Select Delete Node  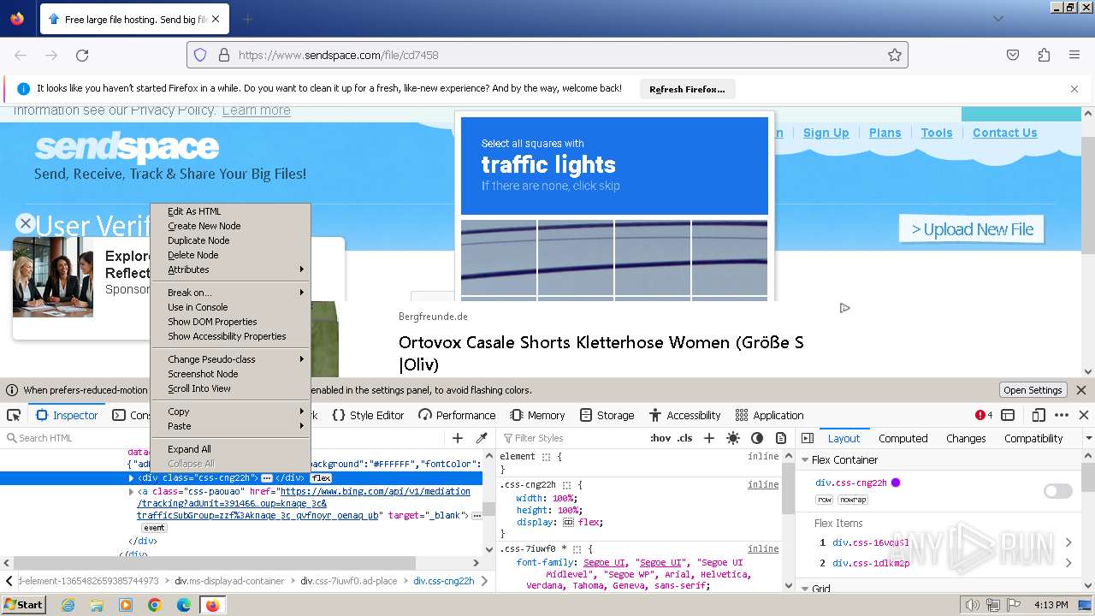(192, 255)
